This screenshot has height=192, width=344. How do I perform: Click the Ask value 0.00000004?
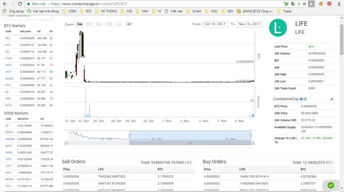[316, 68]
